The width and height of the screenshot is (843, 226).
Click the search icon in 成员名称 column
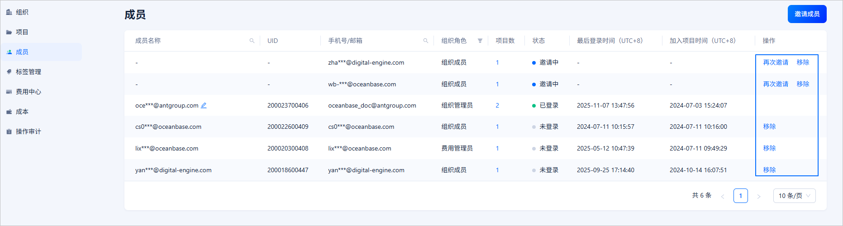click(x=252, y=41)
